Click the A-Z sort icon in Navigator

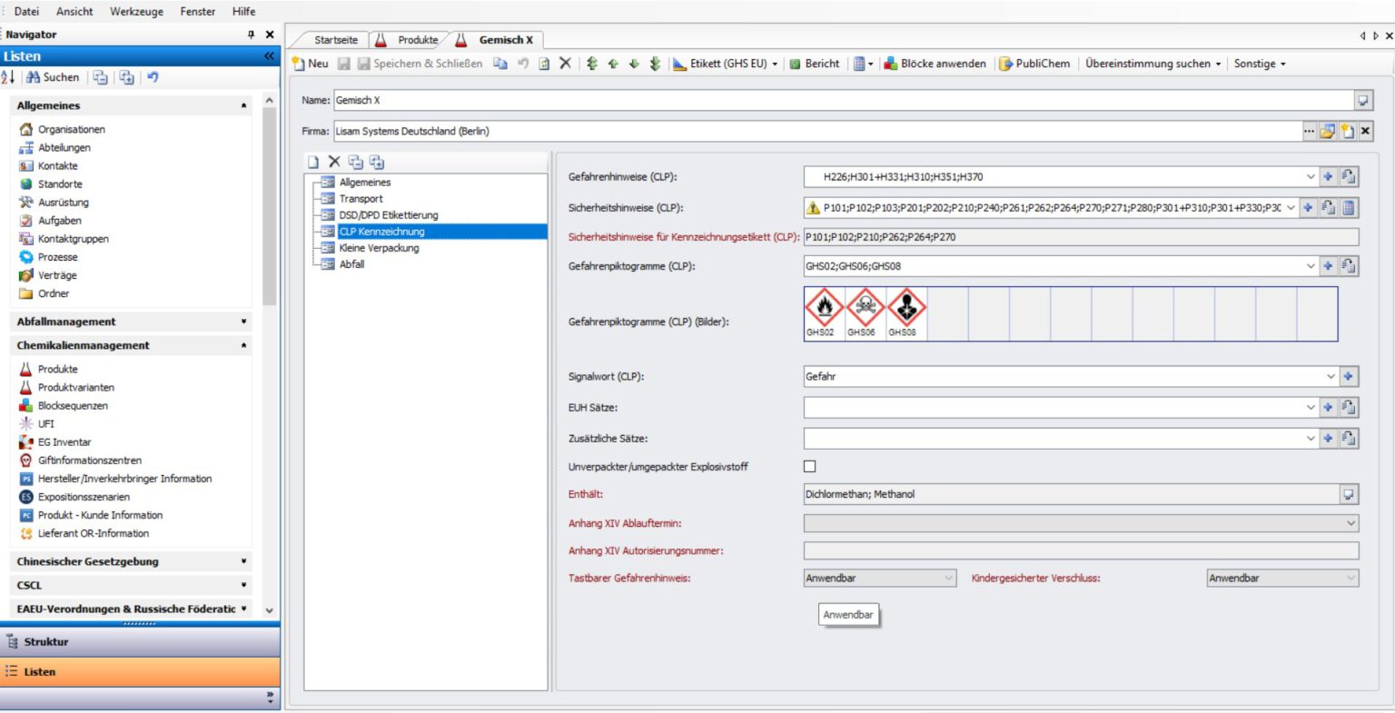pyautogui.click(x=8, y=77)
